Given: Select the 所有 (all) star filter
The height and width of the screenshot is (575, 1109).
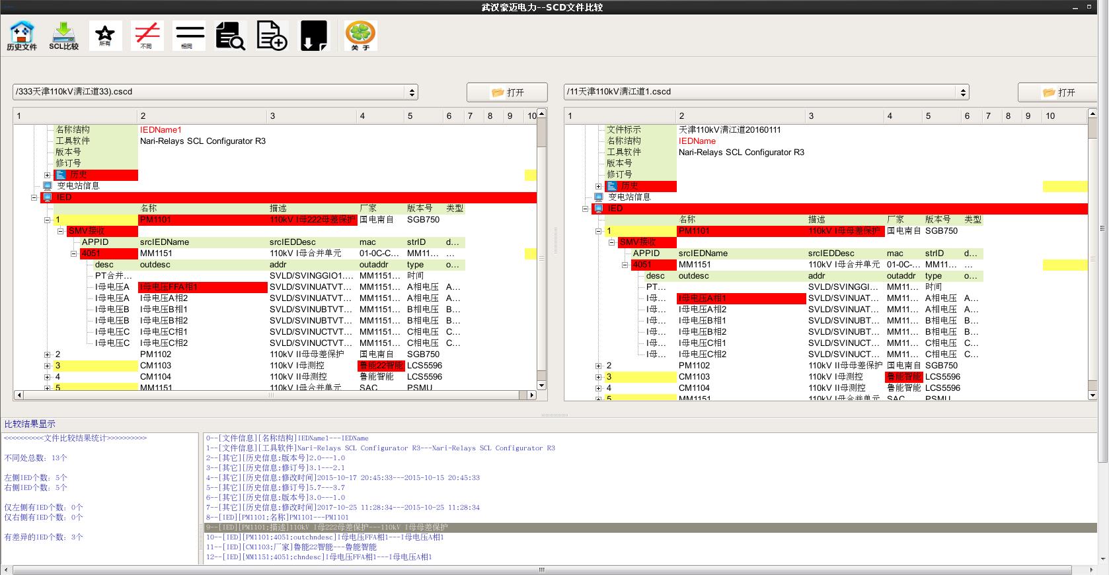Looking at the screenshot, I should tap(105, 36).
